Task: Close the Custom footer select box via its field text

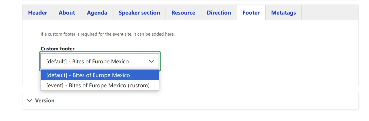Action: [x=88, y=61]
